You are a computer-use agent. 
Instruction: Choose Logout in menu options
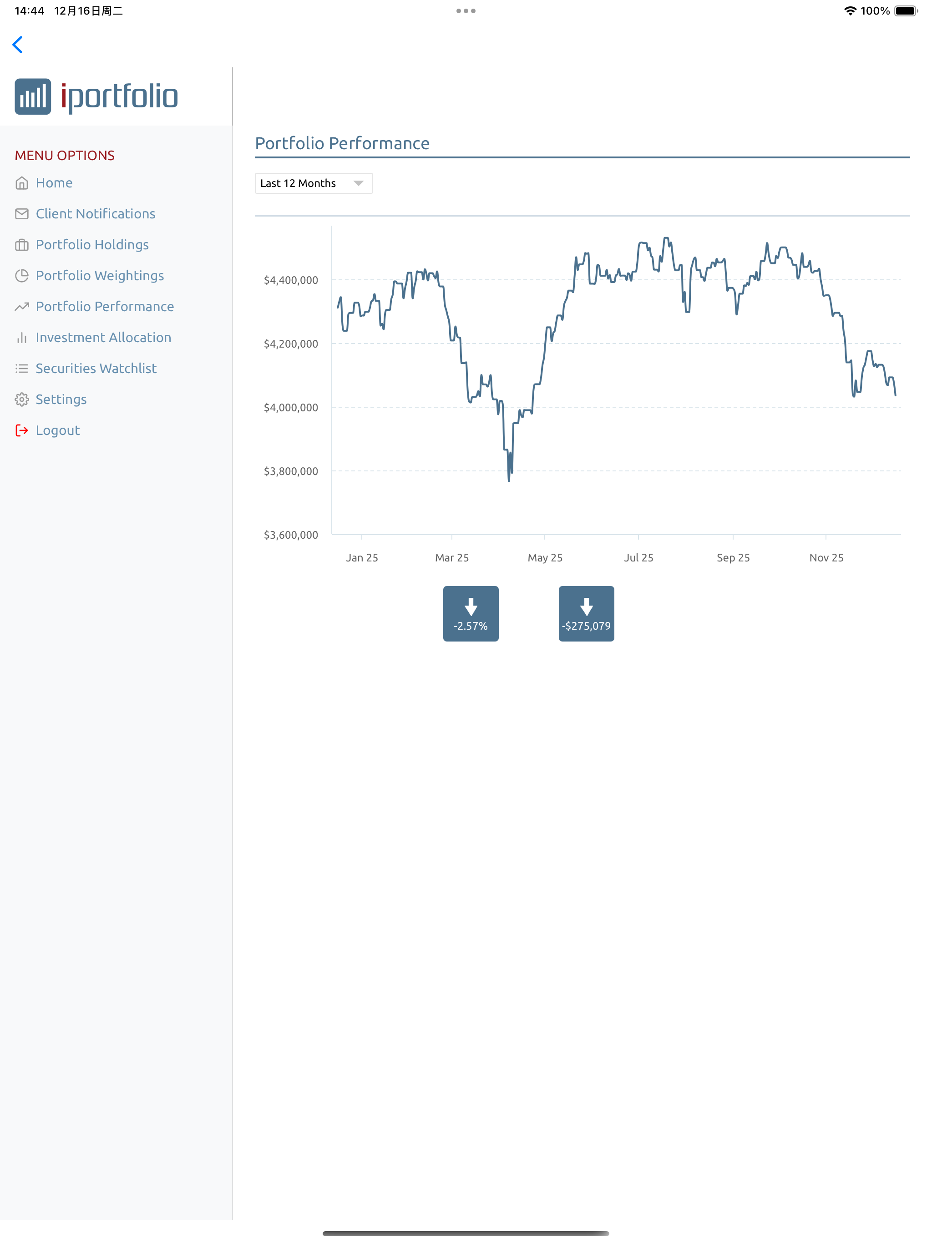(x=58, y=430)
